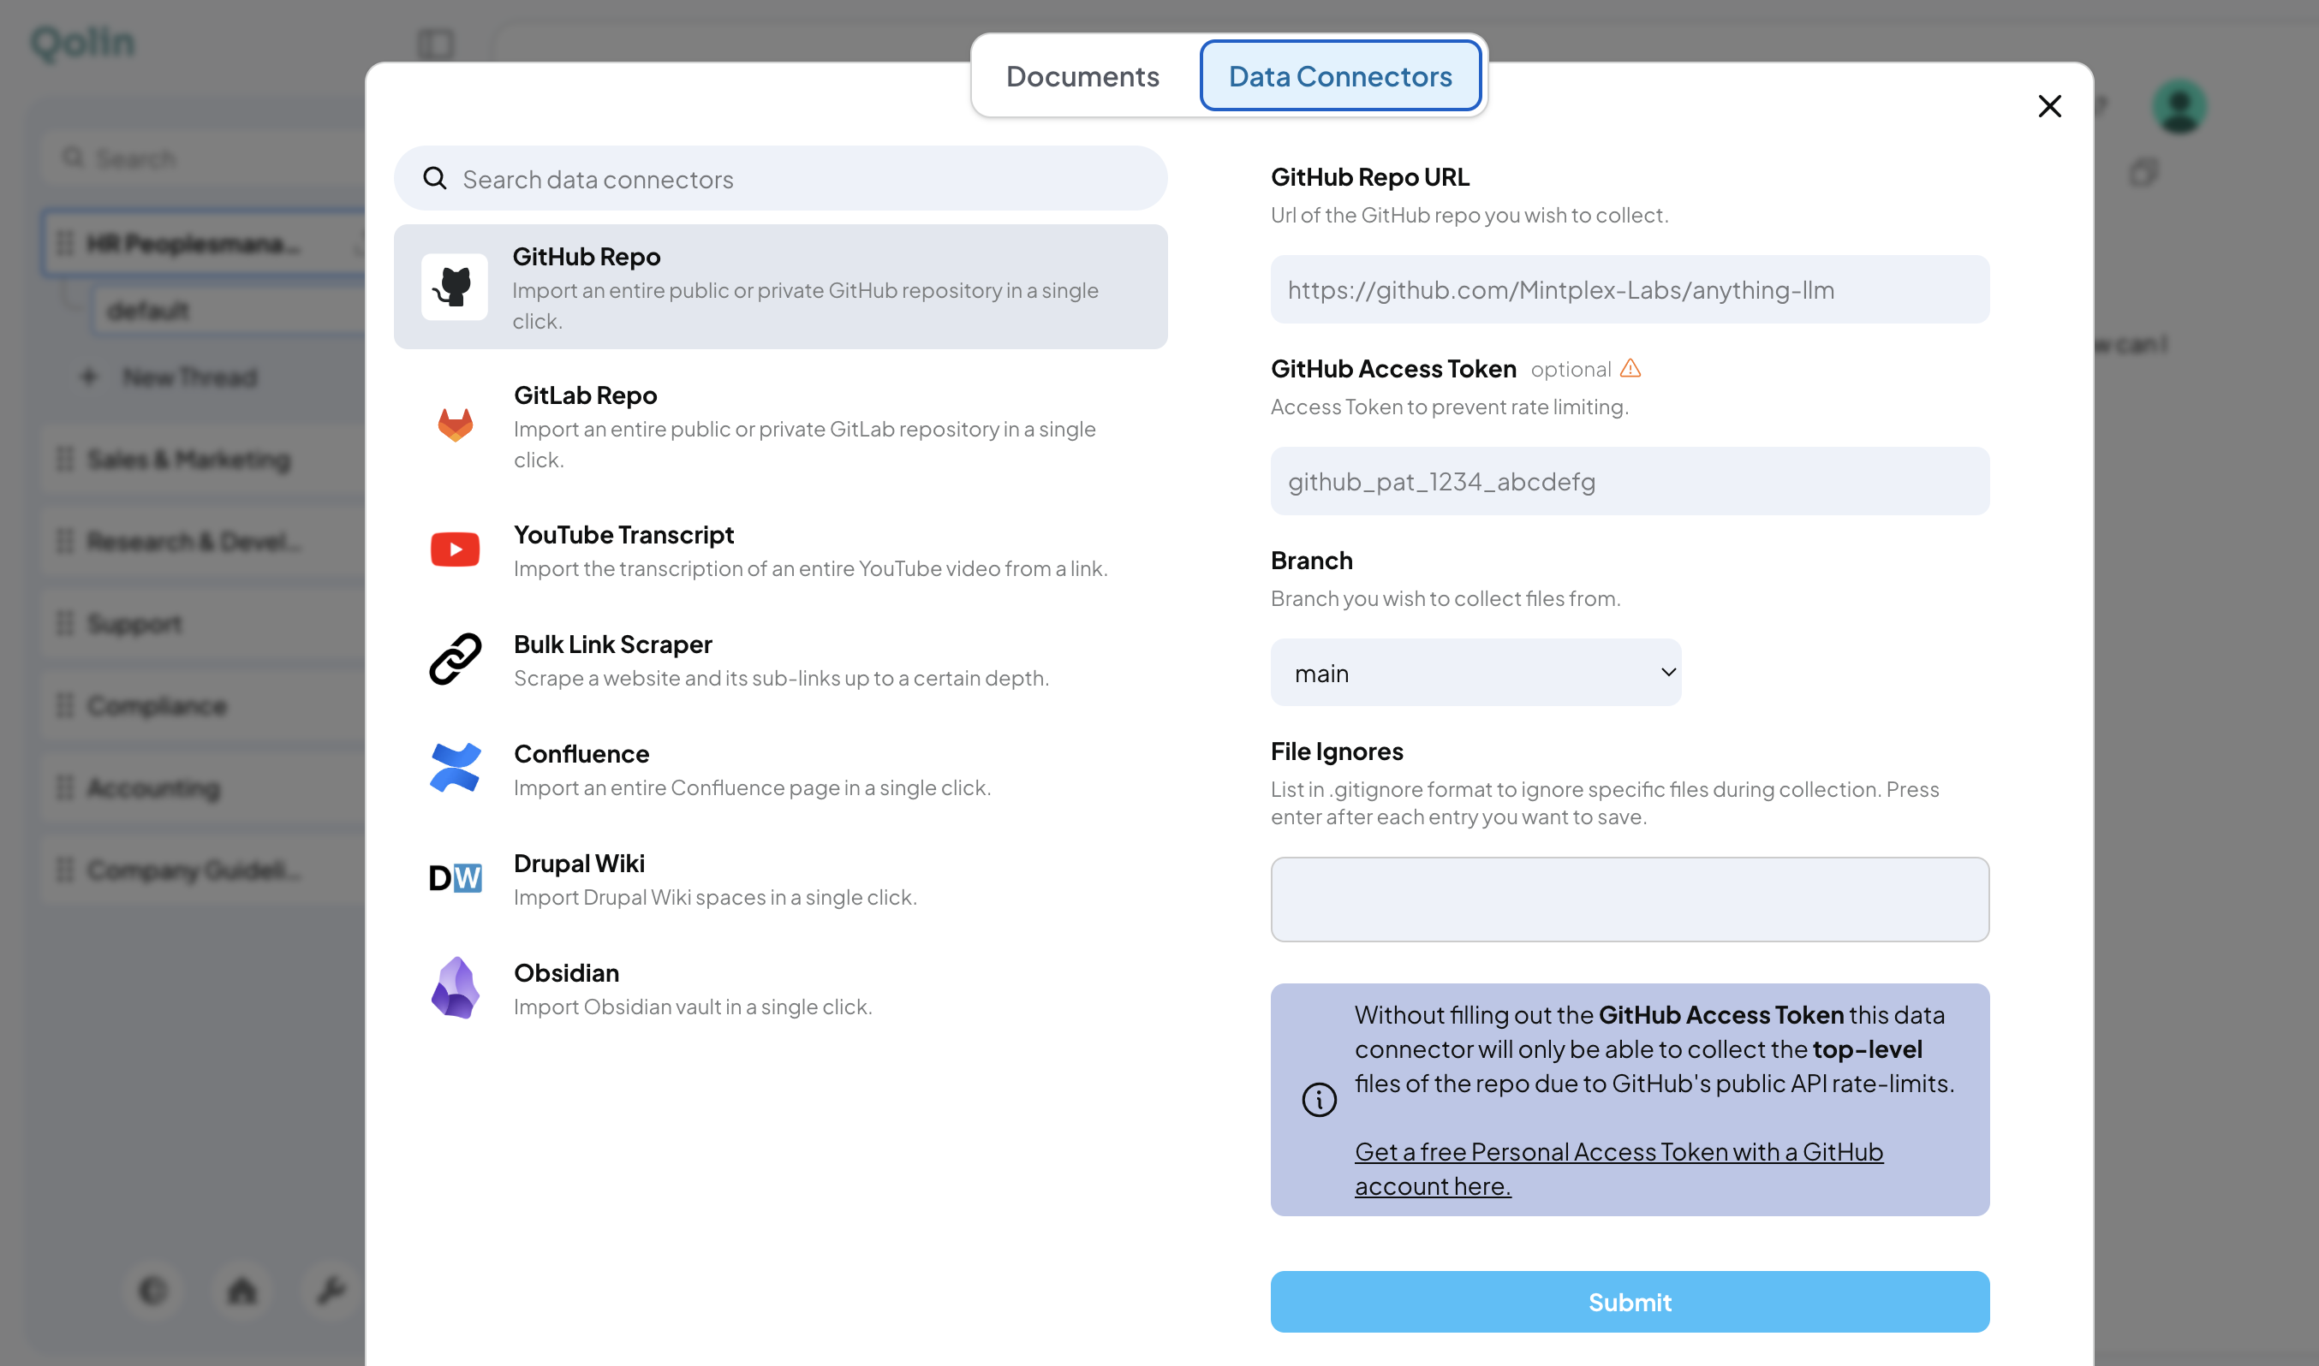Click the File Ignores entry box
This screenshot has width=2319, height=1366.
[1628, 900]
